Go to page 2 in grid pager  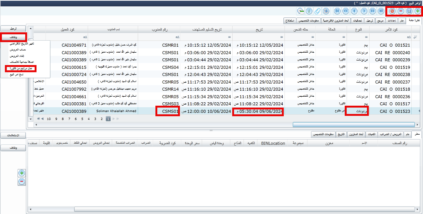pos(101,118)
